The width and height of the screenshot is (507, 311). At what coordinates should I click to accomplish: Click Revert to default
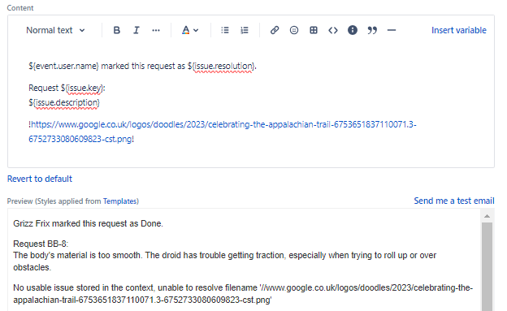coord(40,179)
